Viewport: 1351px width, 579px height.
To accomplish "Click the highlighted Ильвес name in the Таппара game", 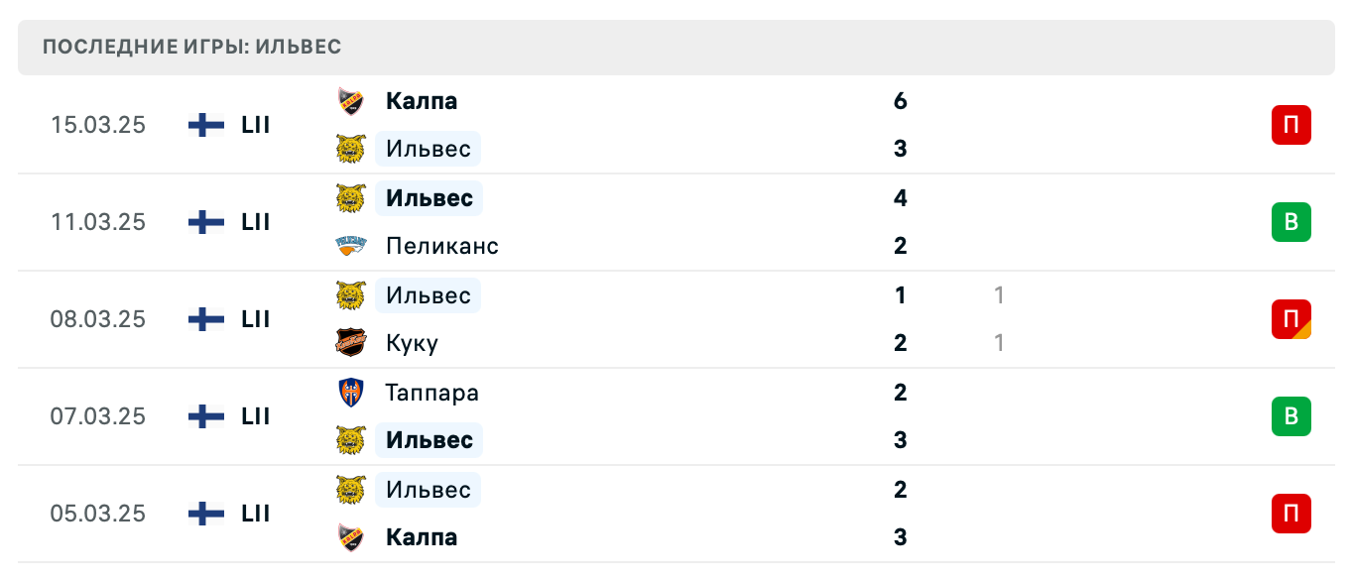I will 428,440.
